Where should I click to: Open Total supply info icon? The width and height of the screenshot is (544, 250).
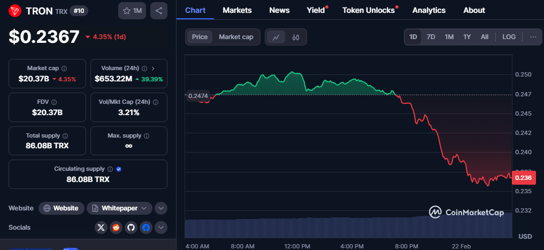click(x=65, y=136)
